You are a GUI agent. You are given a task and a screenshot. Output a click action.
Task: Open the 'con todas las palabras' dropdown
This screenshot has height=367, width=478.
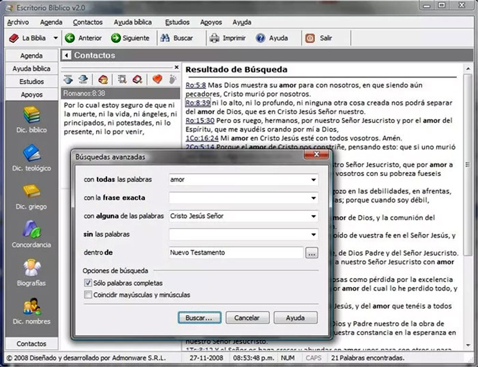313,180
